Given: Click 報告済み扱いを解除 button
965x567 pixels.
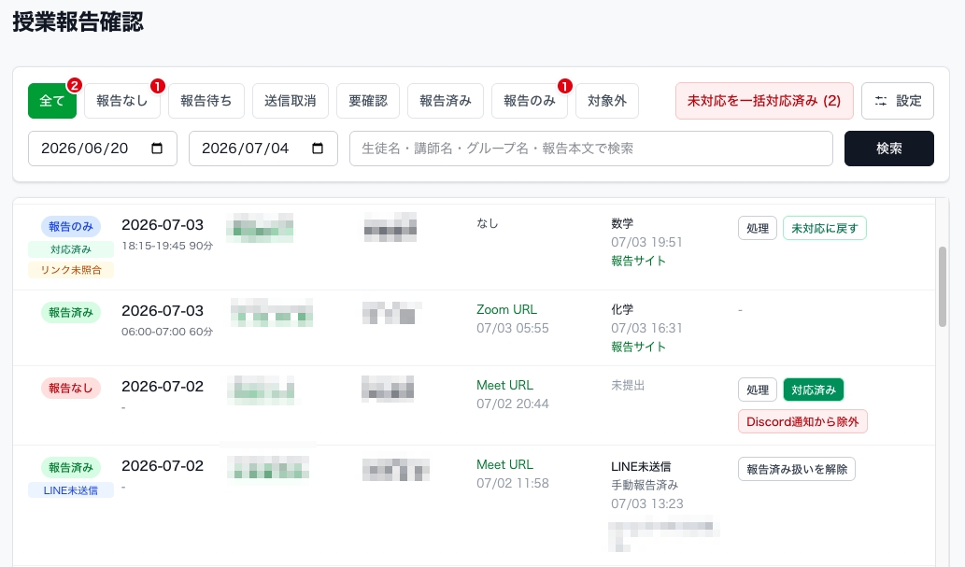Looking at the screenshot, I should (x=797, y=469).
